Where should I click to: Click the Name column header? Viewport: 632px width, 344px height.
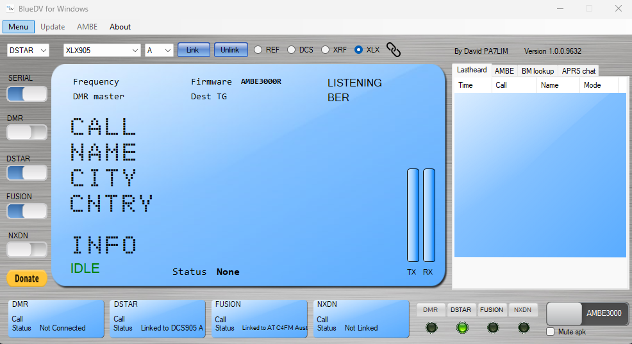click(558, 85)
